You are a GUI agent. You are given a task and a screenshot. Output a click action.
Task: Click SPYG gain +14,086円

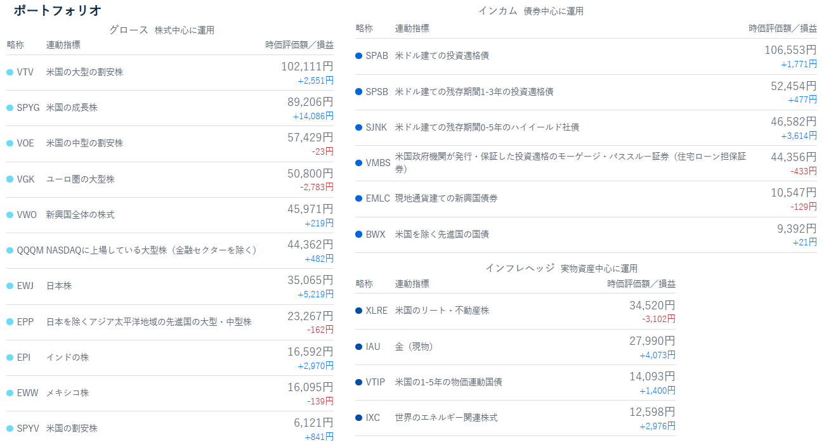[x=313, y=116]
